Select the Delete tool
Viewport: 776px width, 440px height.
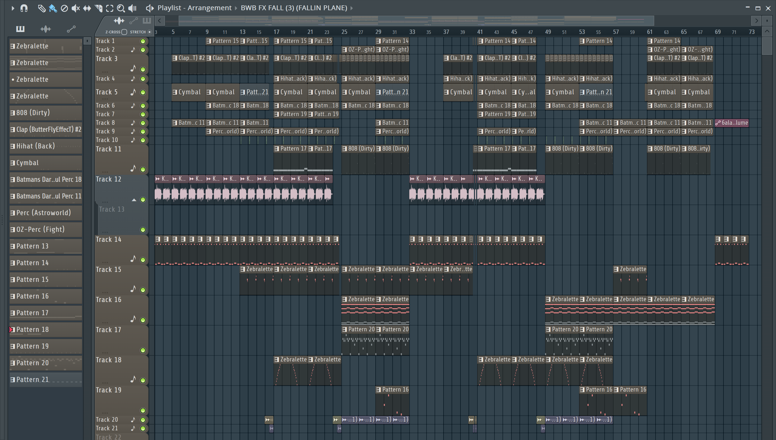pos(64,8)
